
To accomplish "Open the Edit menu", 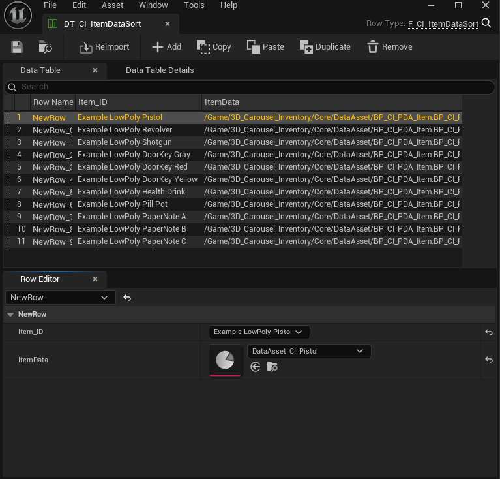I will pyautogui.click(x=79, y=5).
